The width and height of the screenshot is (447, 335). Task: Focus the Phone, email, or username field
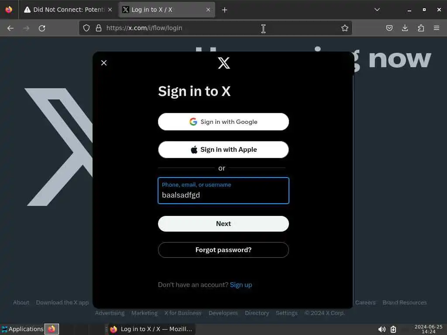223,191
